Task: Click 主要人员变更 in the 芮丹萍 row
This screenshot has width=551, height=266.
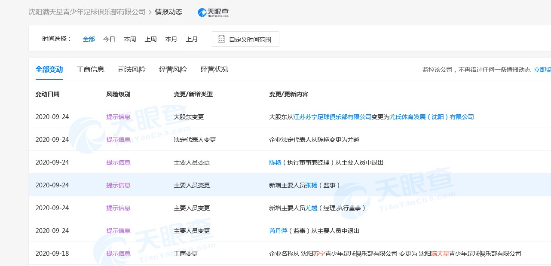Action: pos(192,231)
